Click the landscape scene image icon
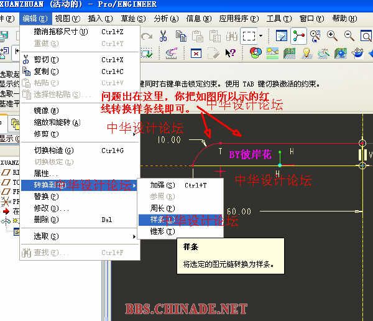Viewport: 373px width, 321px height. [x=272, y=53]
